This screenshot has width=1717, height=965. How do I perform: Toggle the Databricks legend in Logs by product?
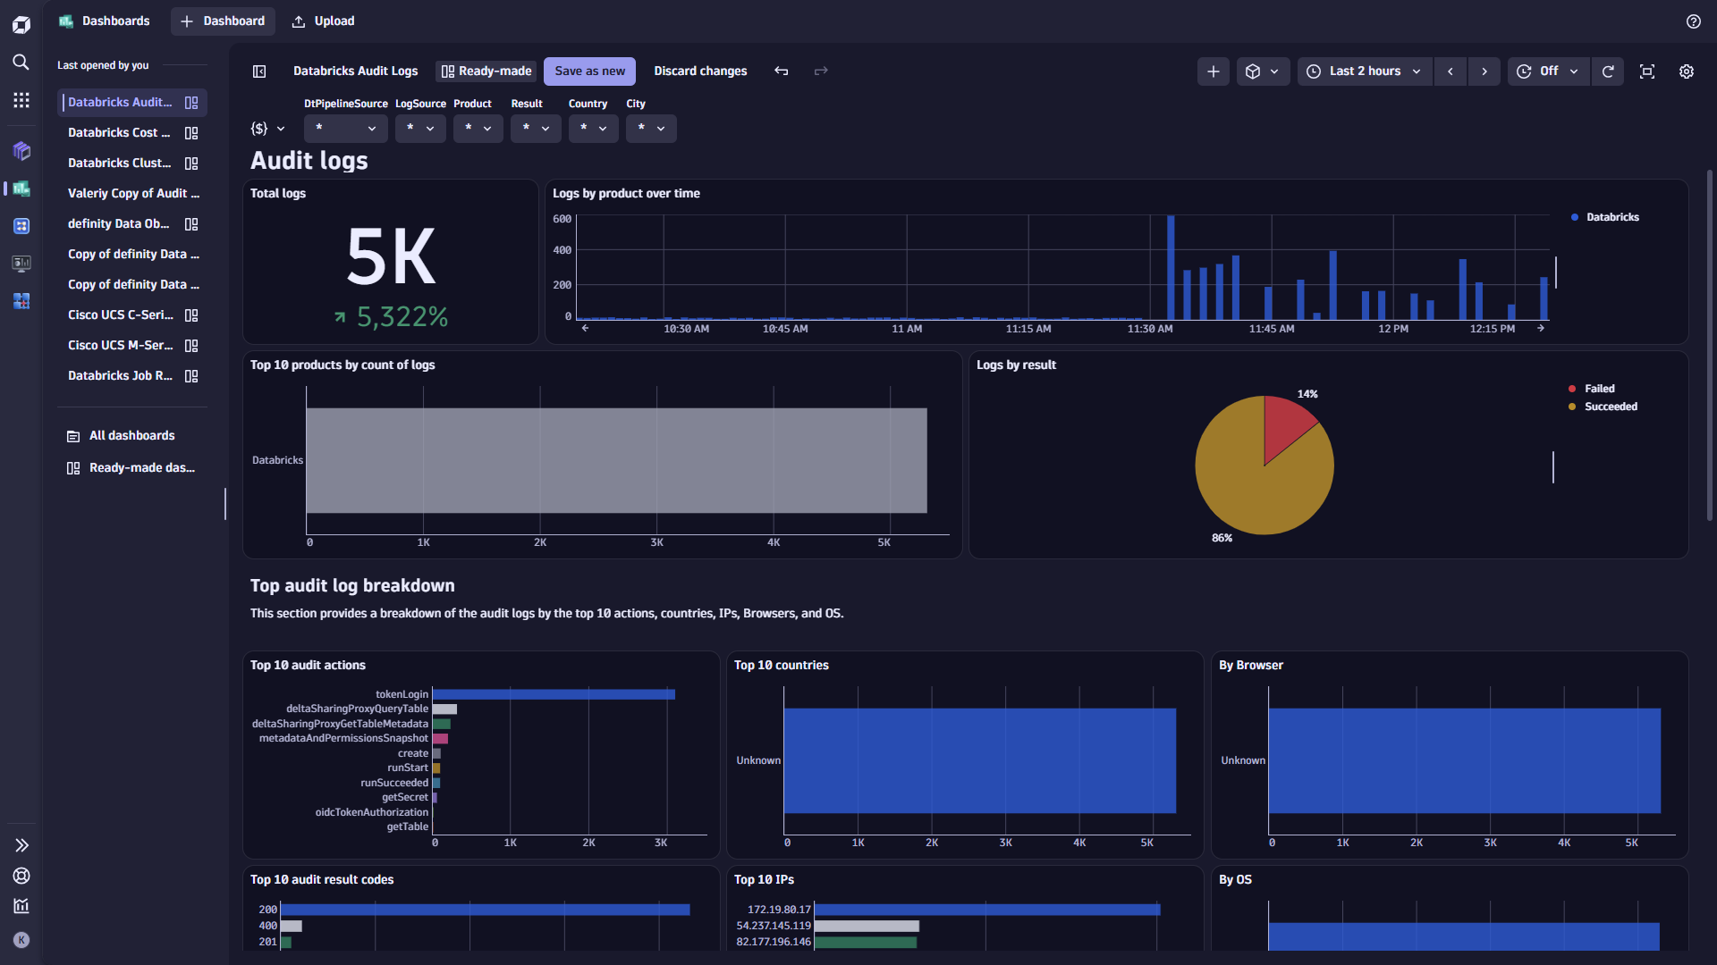tap(1605, 216)
